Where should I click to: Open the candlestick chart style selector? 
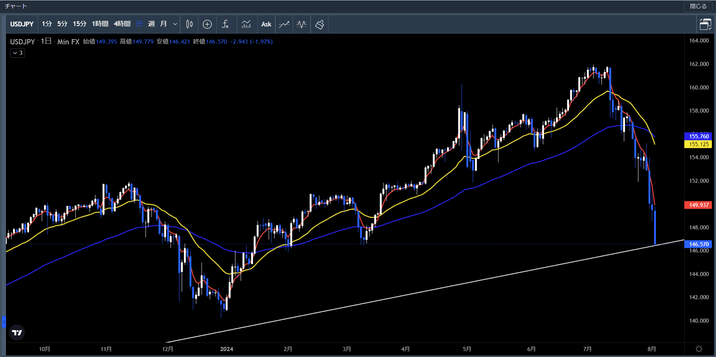(189, 24)
